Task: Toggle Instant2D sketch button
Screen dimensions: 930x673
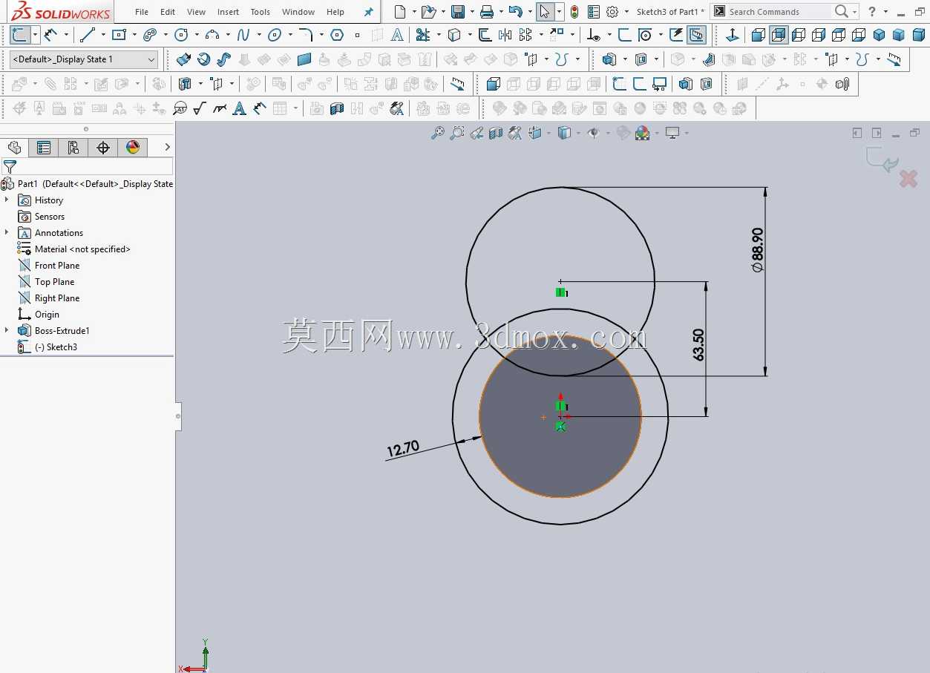Action: 696,35
